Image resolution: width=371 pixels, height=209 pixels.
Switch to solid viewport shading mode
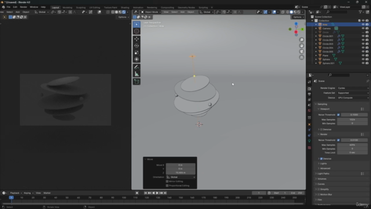point(291,12)
